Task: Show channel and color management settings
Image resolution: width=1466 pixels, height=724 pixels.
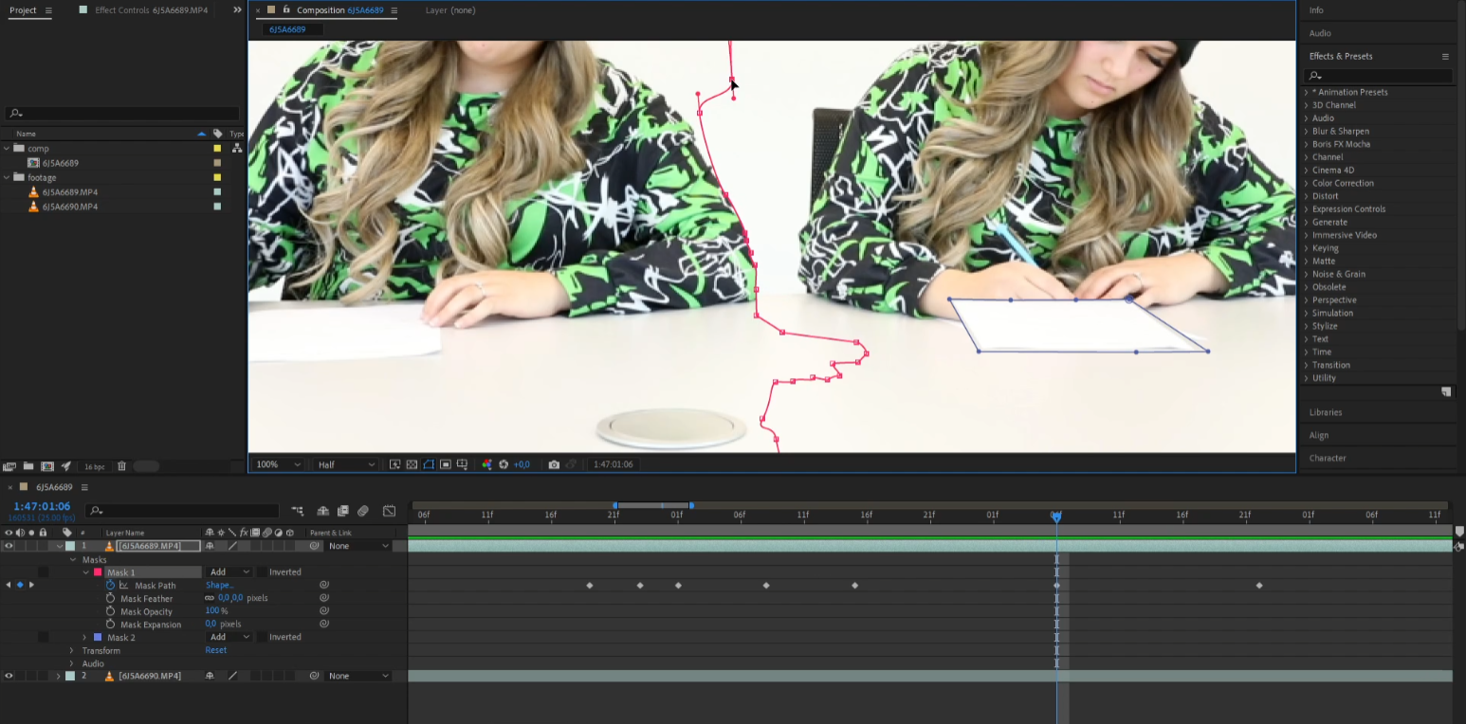Action: (x=486, y=464)
